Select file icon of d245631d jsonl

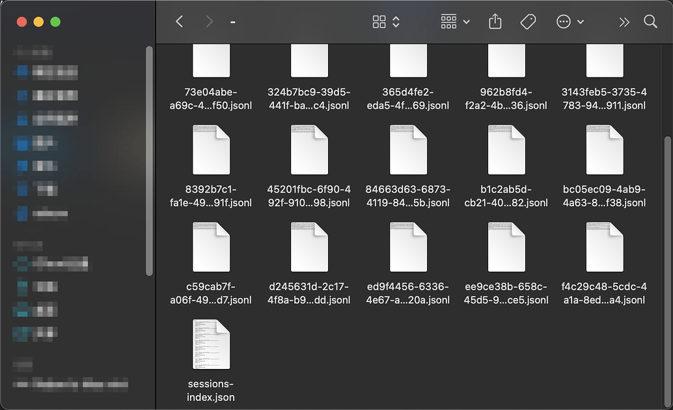click(309, 247)
